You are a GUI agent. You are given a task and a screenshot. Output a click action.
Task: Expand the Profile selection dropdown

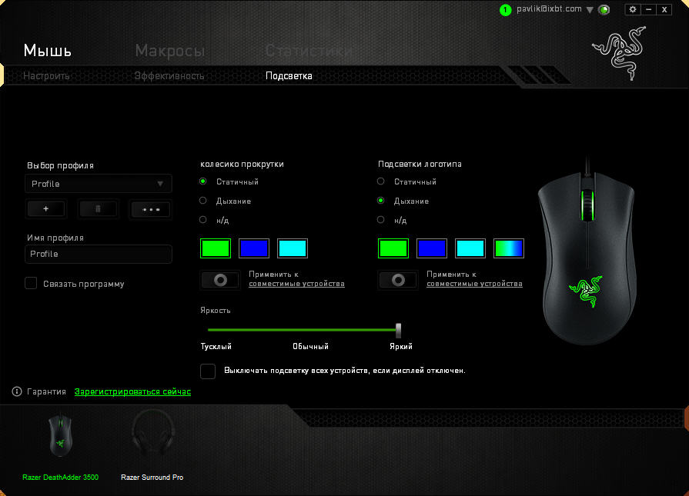tap(98, 184)
